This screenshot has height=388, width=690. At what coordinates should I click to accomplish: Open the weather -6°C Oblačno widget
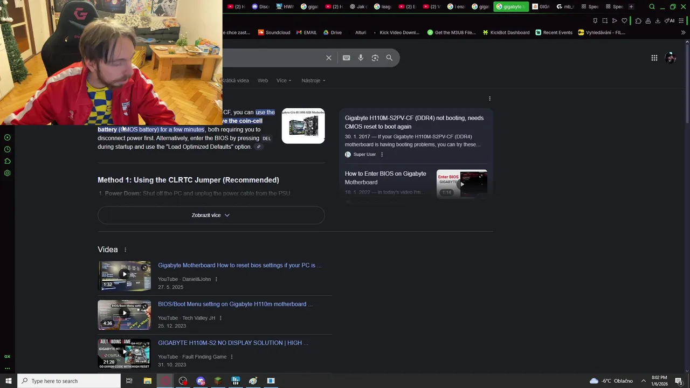coord(611,381)
